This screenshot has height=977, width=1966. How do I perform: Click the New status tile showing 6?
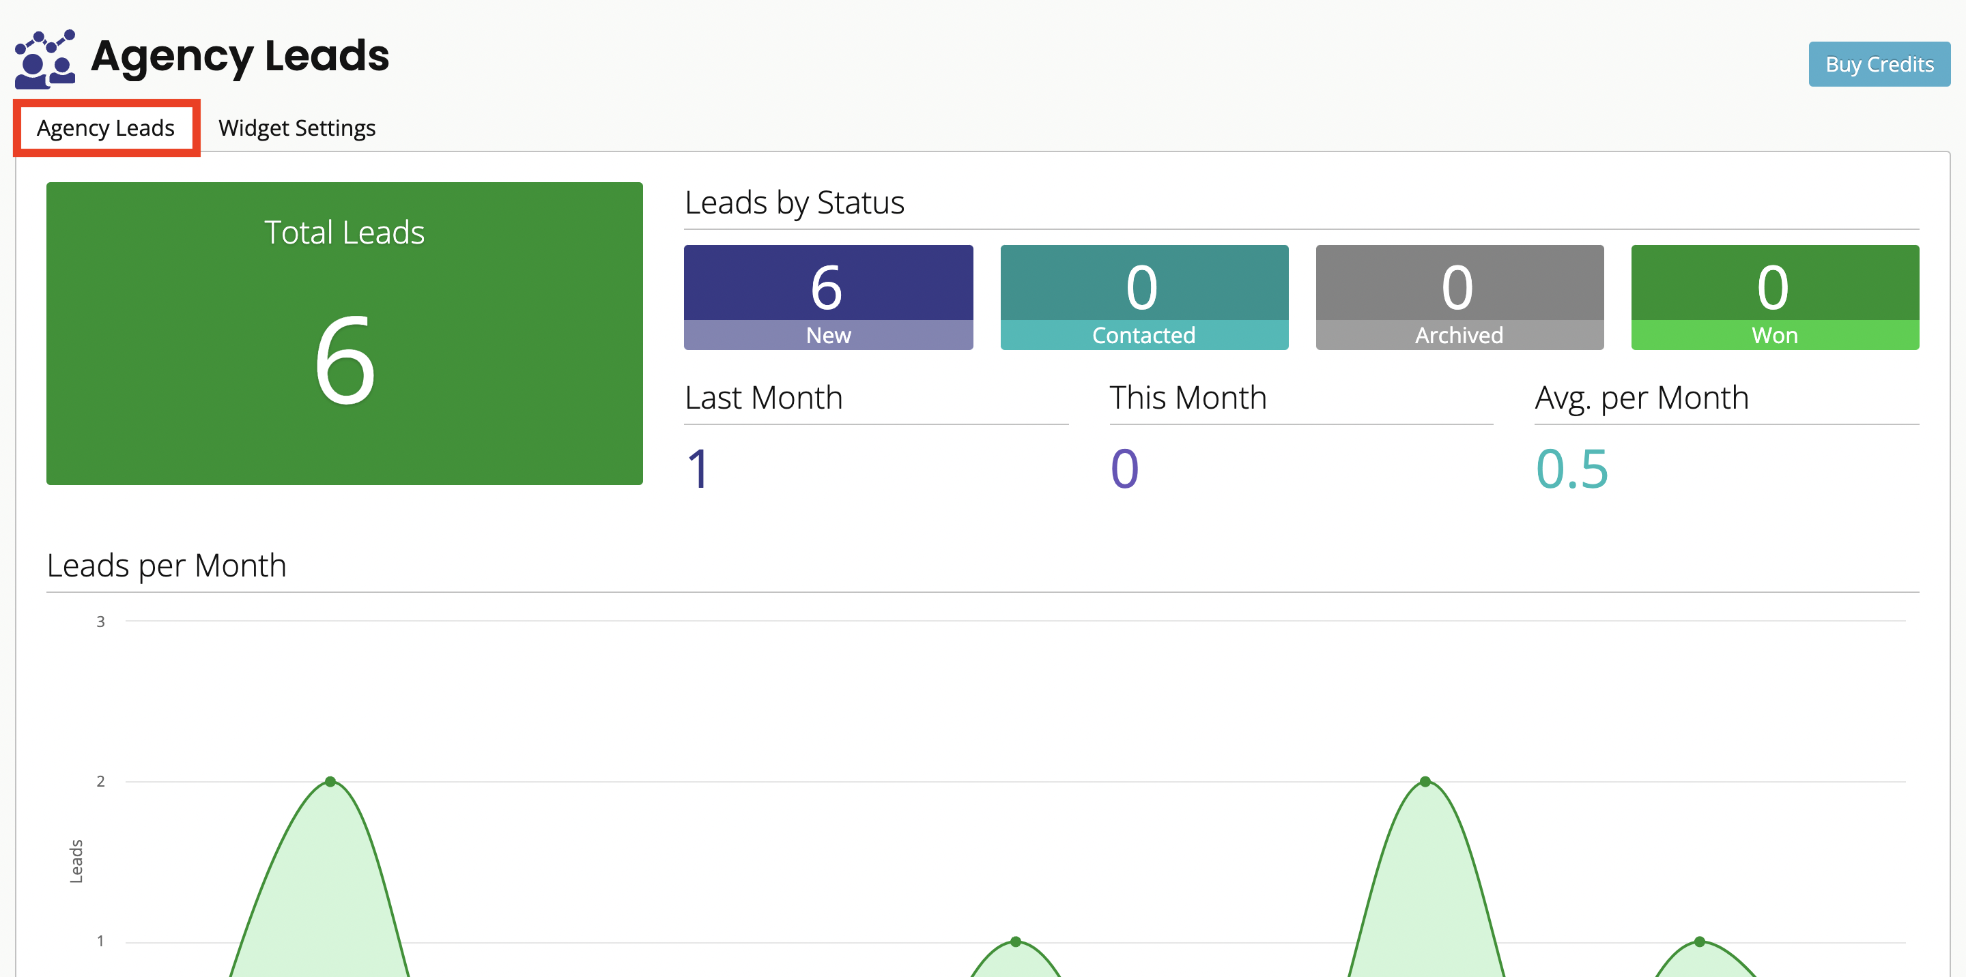tap(828, 297)
